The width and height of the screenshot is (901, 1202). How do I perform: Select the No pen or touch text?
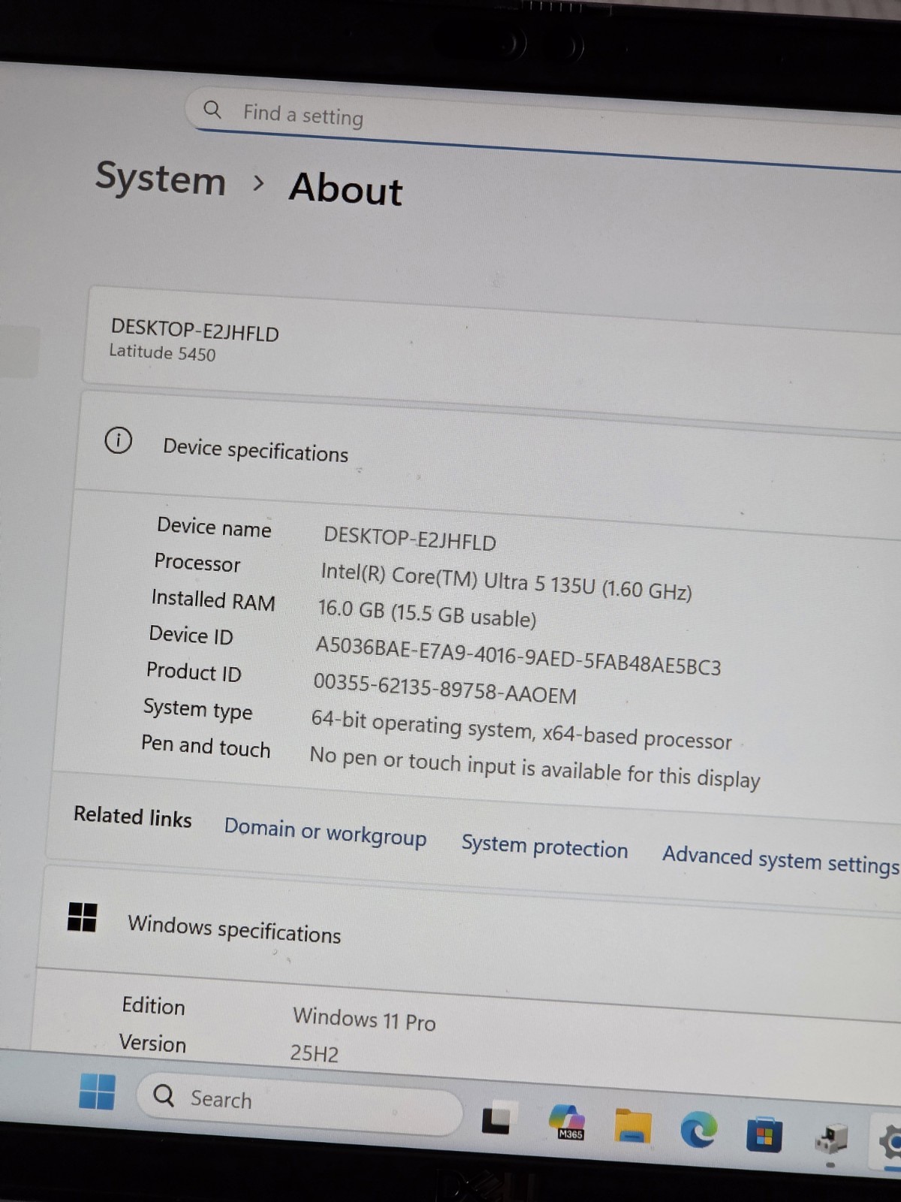535,767
